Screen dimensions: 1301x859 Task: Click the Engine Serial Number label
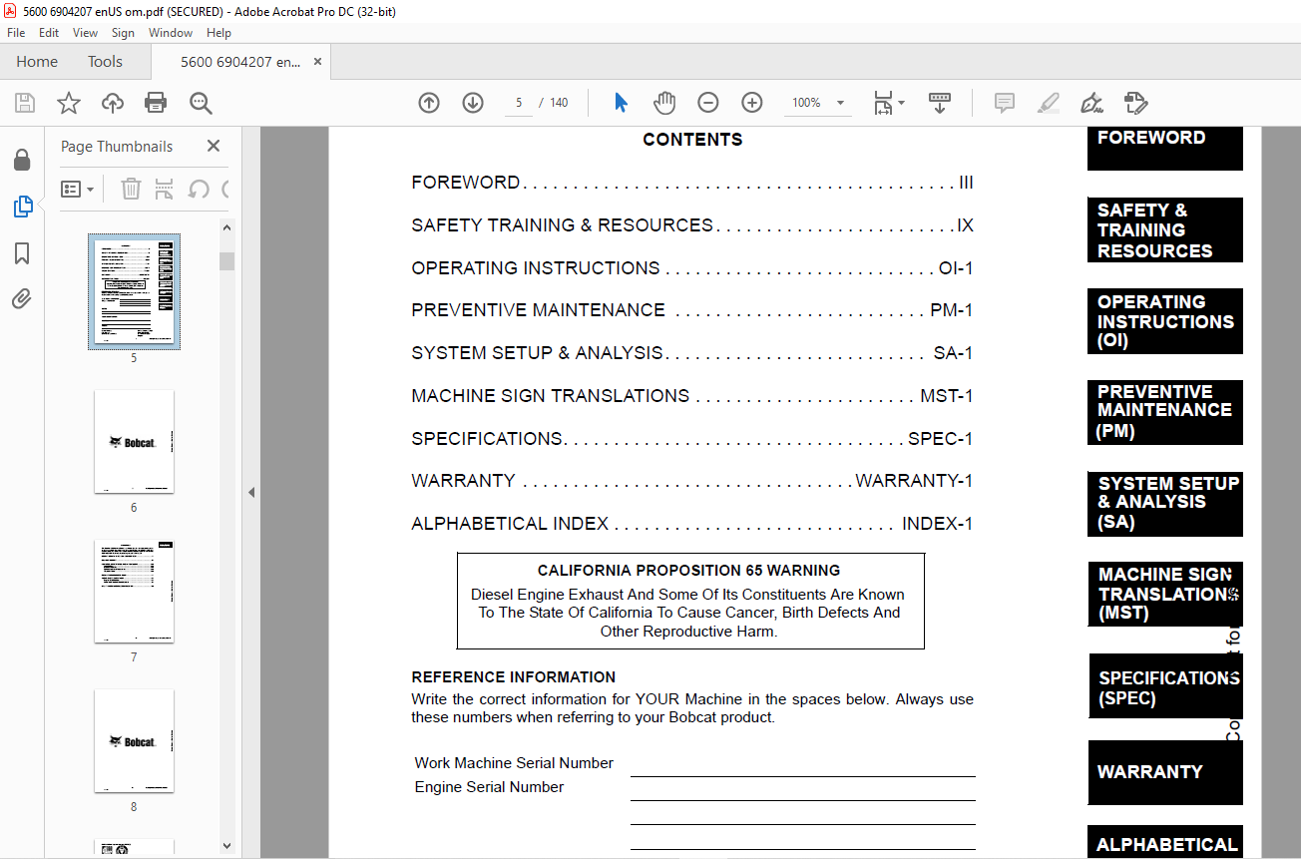tap(489, 787)
